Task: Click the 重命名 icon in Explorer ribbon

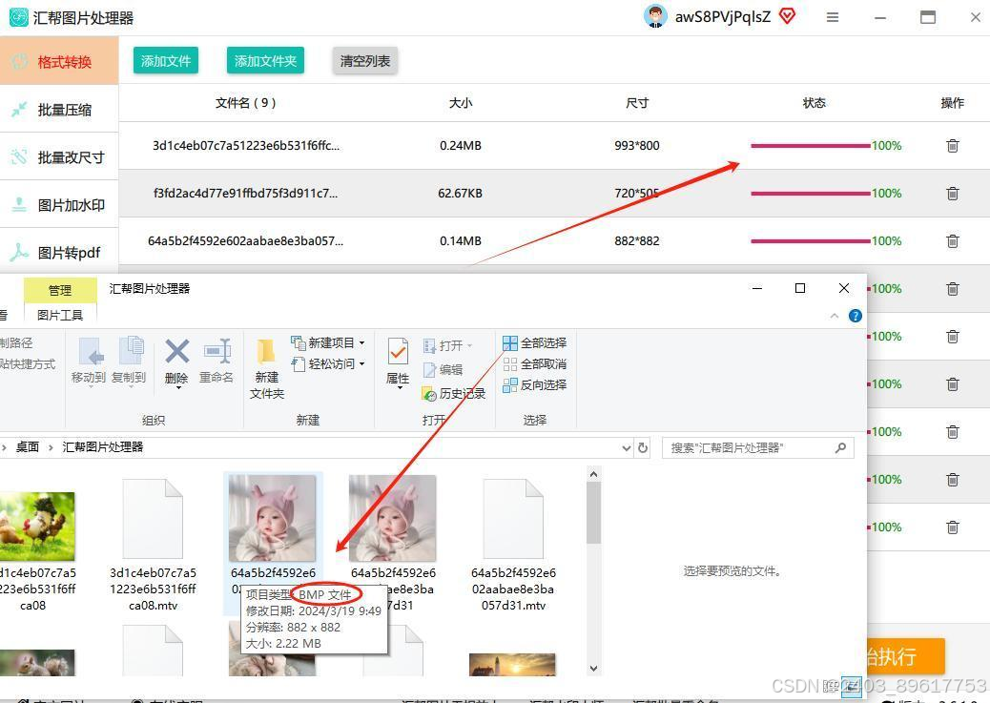Action: (x=217, y=351)
